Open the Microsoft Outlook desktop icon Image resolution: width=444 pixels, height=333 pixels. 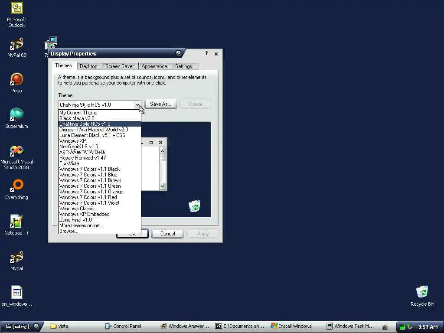click(x=17, y=14)
